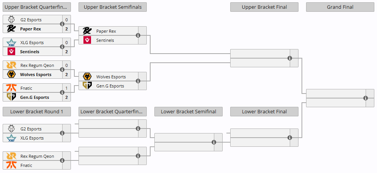Open the Upper Bracket Final match info
The image size is (377, 173).
coord(290,58)
